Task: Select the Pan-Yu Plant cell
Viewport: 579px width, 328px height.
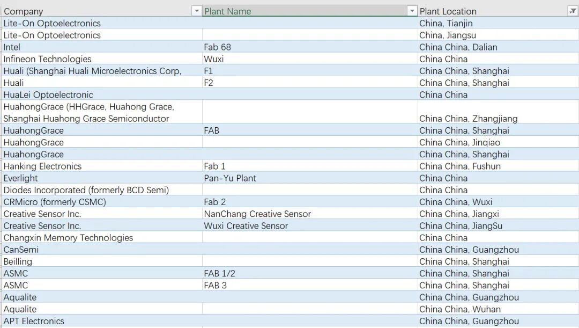Action: coord(310,178)
